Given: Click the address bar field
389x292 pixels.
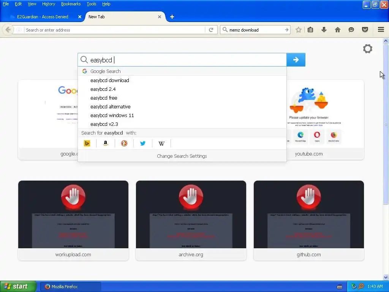Looking at the screenshot, I should [x=115, y=30].
